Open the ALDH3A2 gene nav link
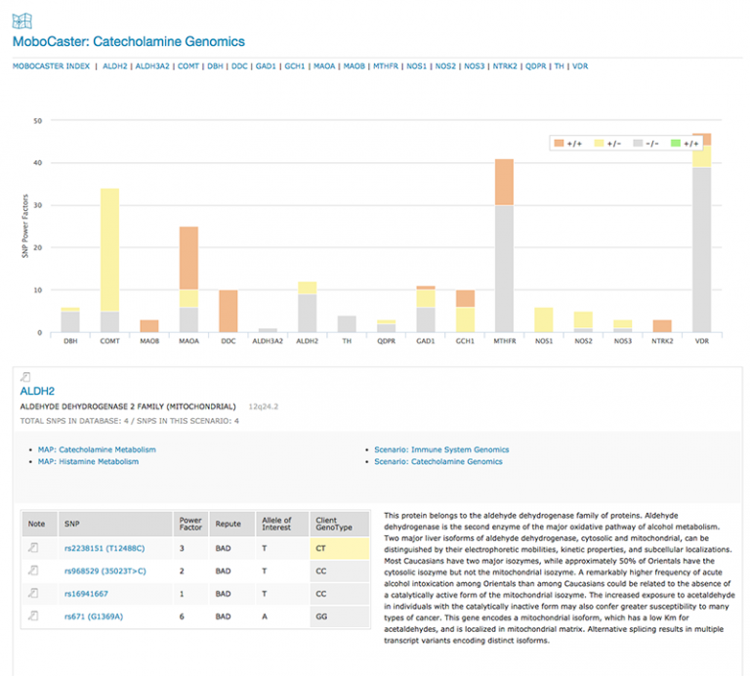Screen dimensions: 750x676 point(152,66)
